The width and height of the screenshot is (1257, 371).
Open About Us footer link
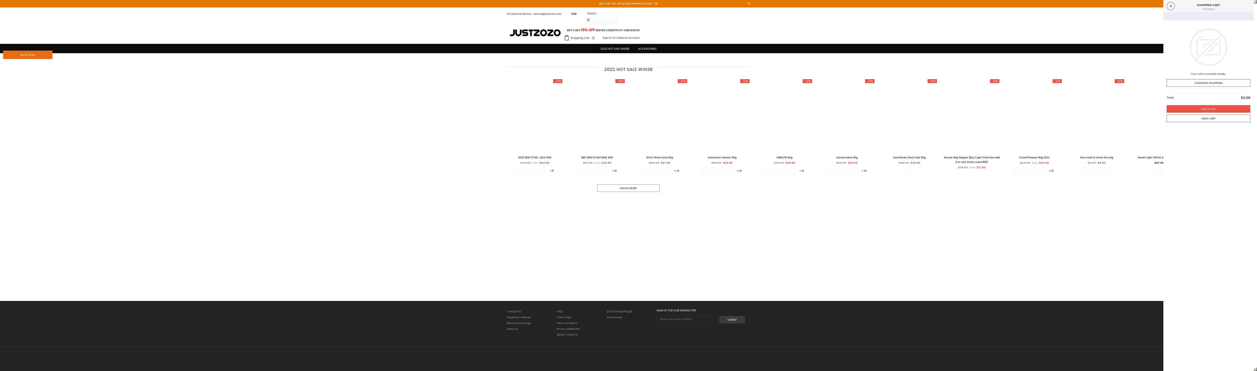pyautogui.click(x=512, y=329)
